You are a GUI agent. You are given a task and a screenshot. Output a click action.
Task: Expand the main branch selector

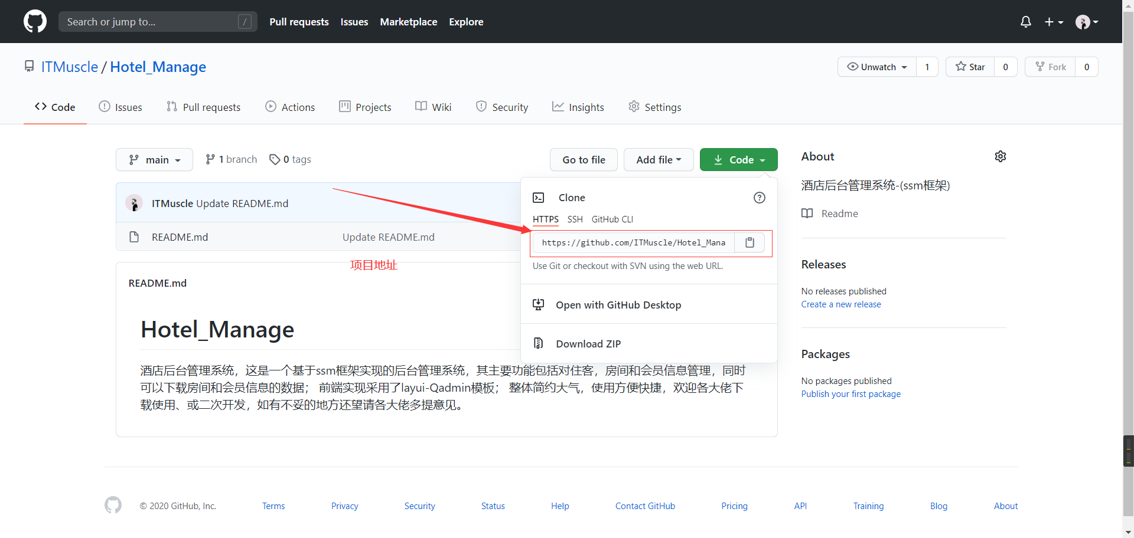coord(154,160)
